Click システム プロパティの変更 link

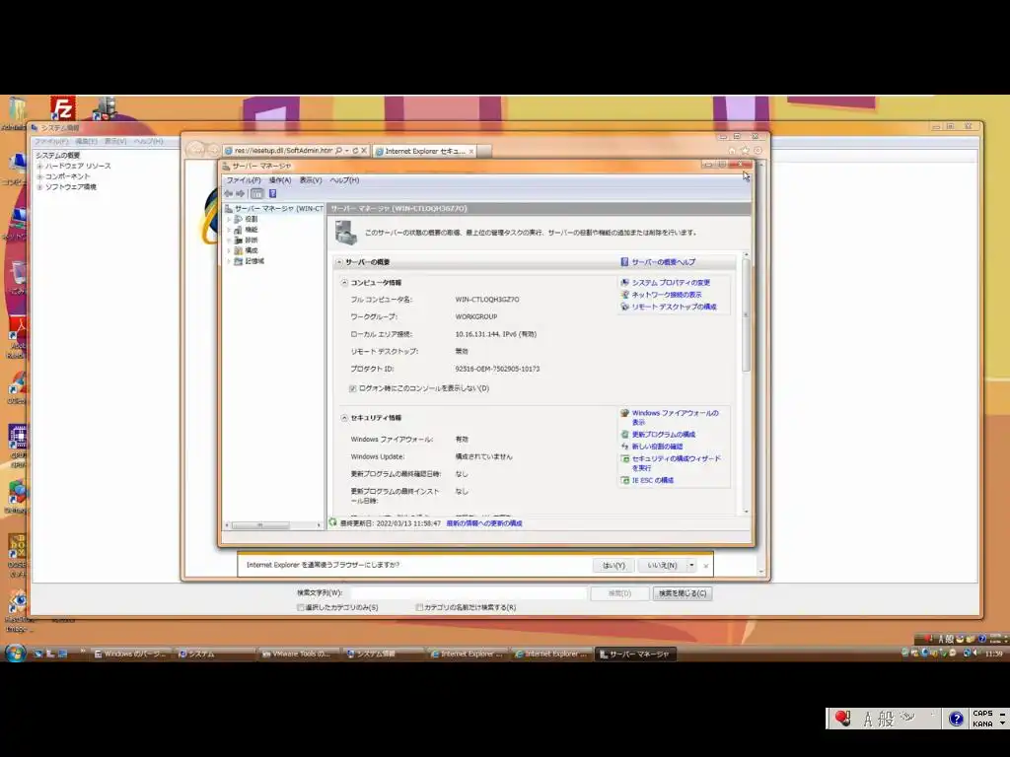click(671, 283)
